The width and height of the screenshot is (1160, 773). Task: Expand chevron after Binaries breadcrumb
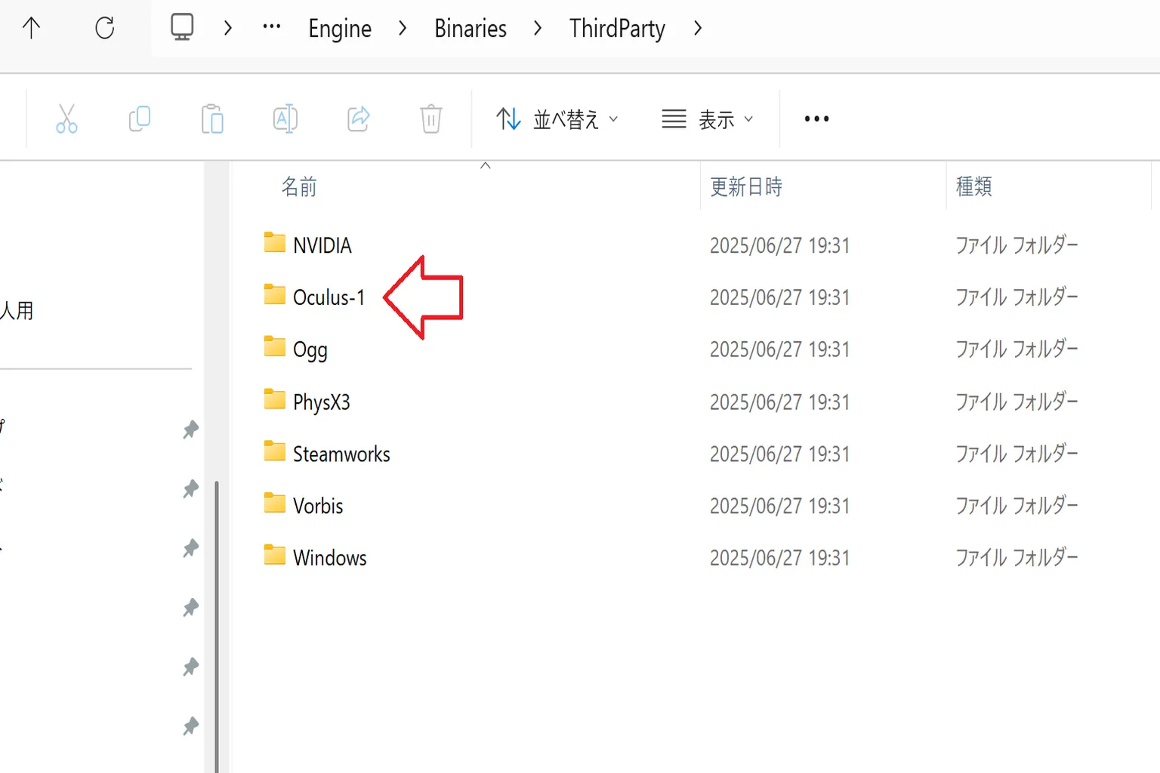tap(538, 28)
